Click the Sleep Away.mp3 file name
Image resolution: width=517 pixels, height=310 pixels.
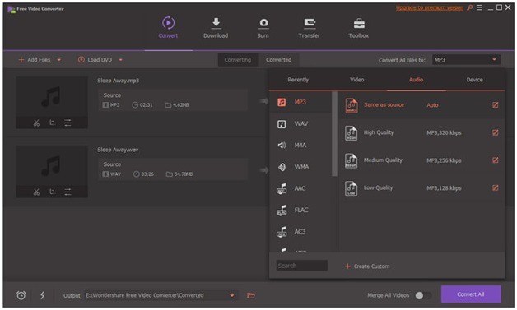pos(118,81)
